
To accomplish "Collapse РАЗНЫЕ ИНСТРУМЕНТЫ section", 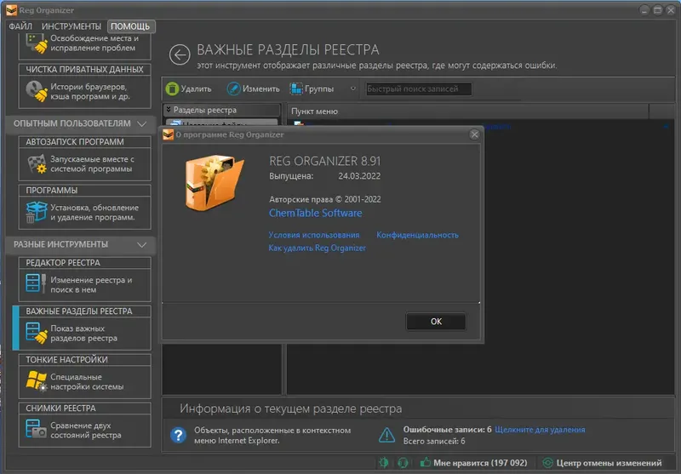I will click(80, 244).
